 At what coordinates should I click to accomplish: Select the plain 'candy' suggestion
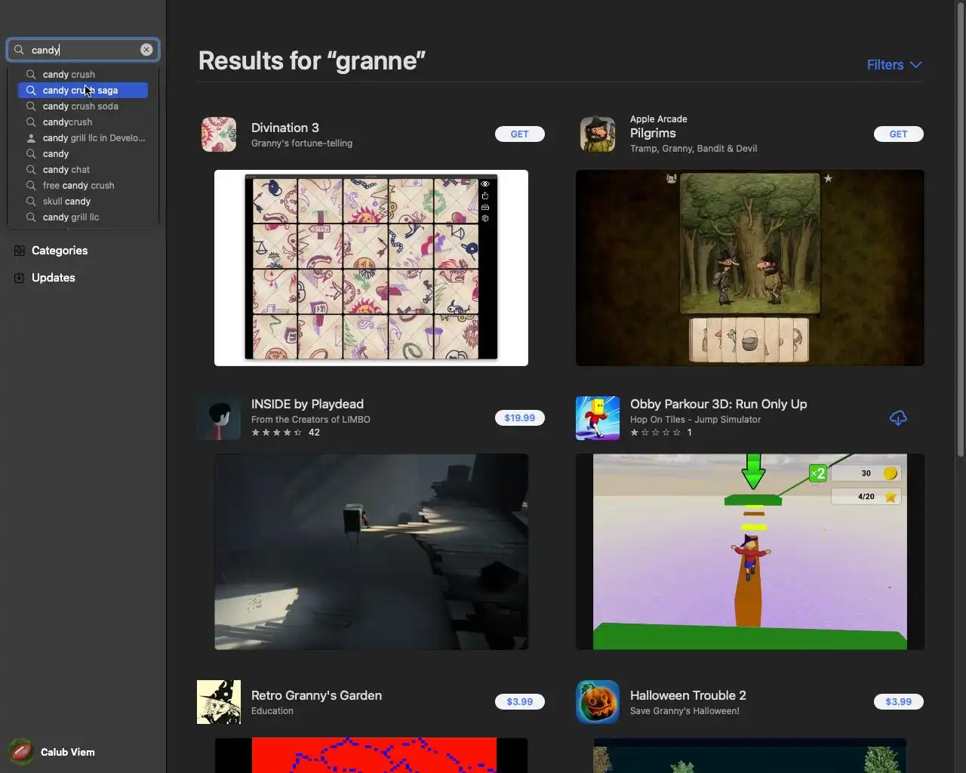click(83, 154)
